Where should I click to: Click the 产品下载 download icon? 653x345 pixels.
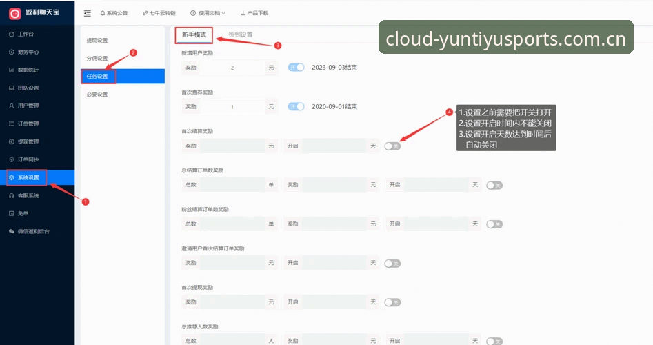(x=243, y=13)
